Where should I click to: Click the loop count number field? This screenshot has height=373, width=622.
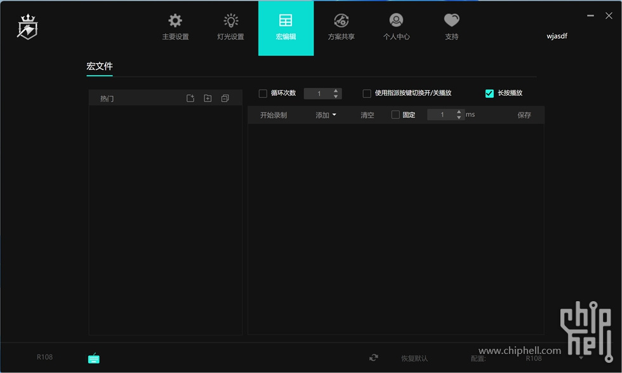tap(319, 93)
